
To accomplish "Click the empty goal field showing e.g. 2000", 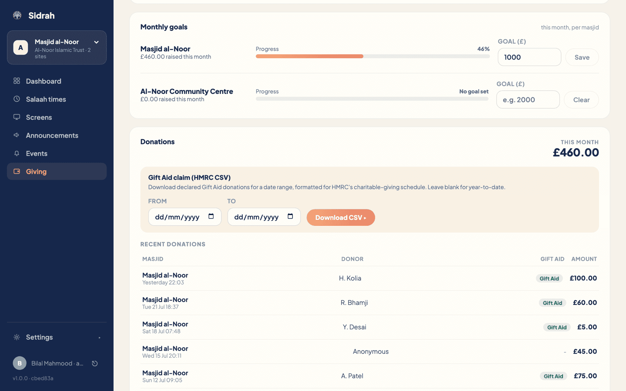I will pyautogui.click(x=528, y=100).
